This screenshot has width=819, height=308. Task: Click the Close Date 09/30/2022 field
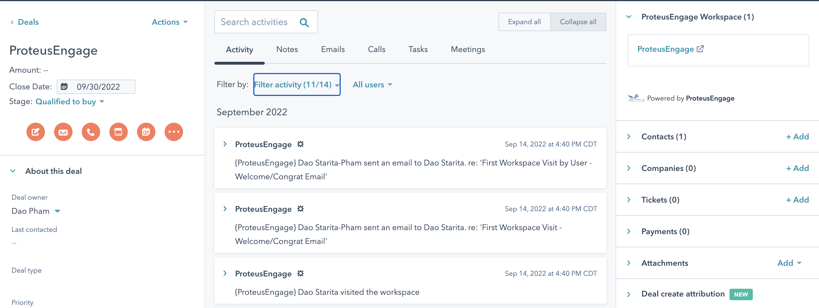96,87
